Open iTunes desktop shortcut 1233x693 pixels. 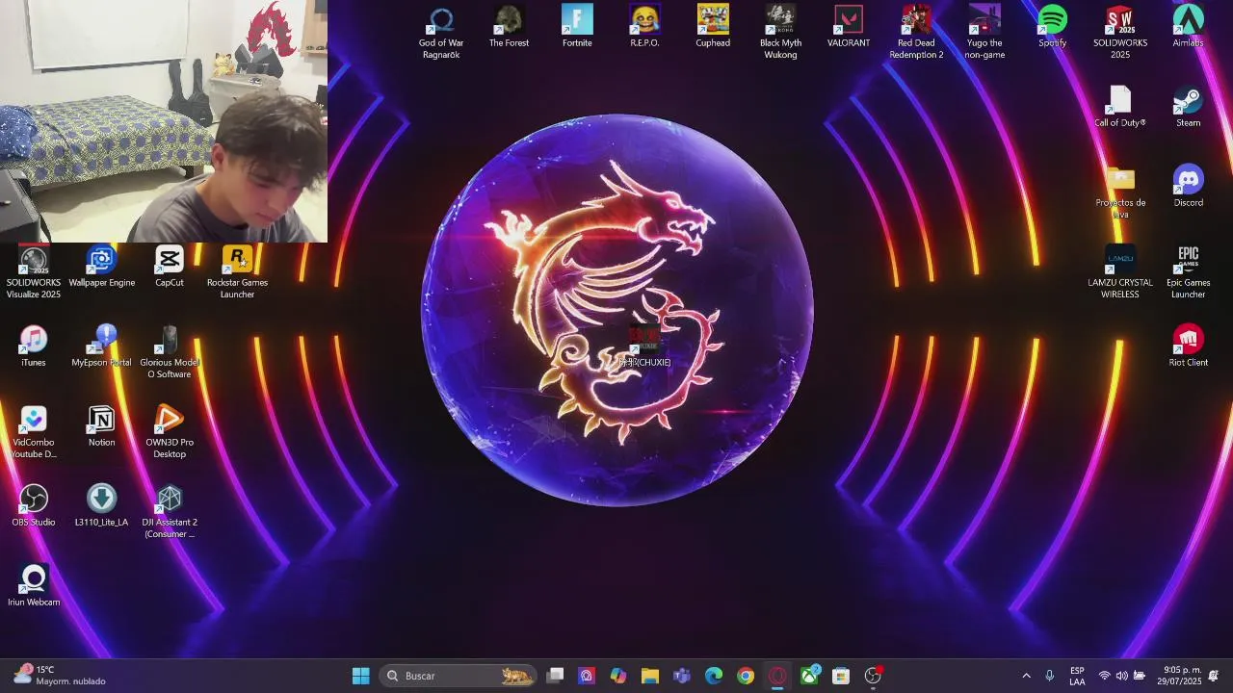tap(34, 346)
